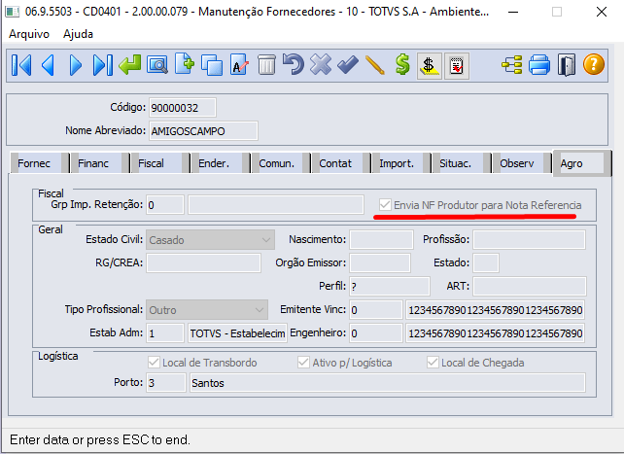
Task: Click the Nome Abreviado field AMIGOSCAMPO
Action: tap(203, 131)
